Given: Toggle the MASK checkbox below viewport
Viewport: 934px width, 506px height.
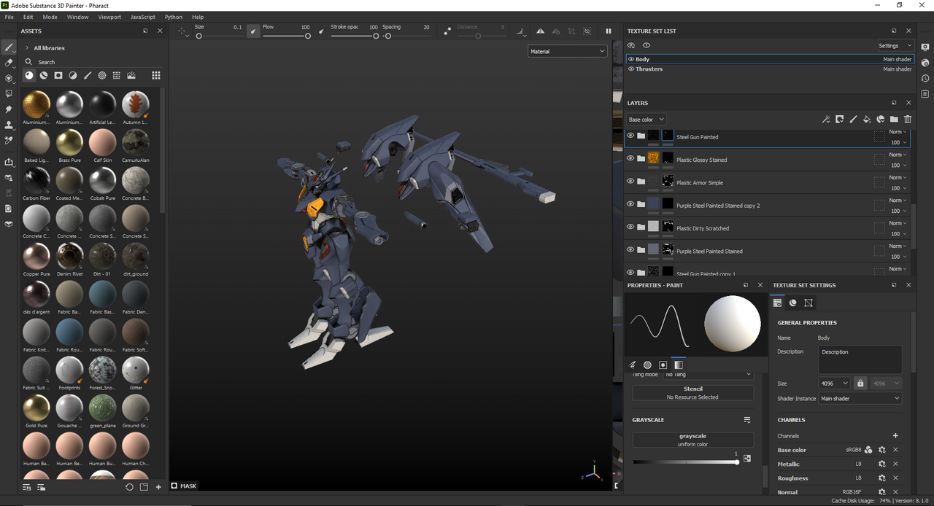Looking at the screenshot, I should pos(174,486).
